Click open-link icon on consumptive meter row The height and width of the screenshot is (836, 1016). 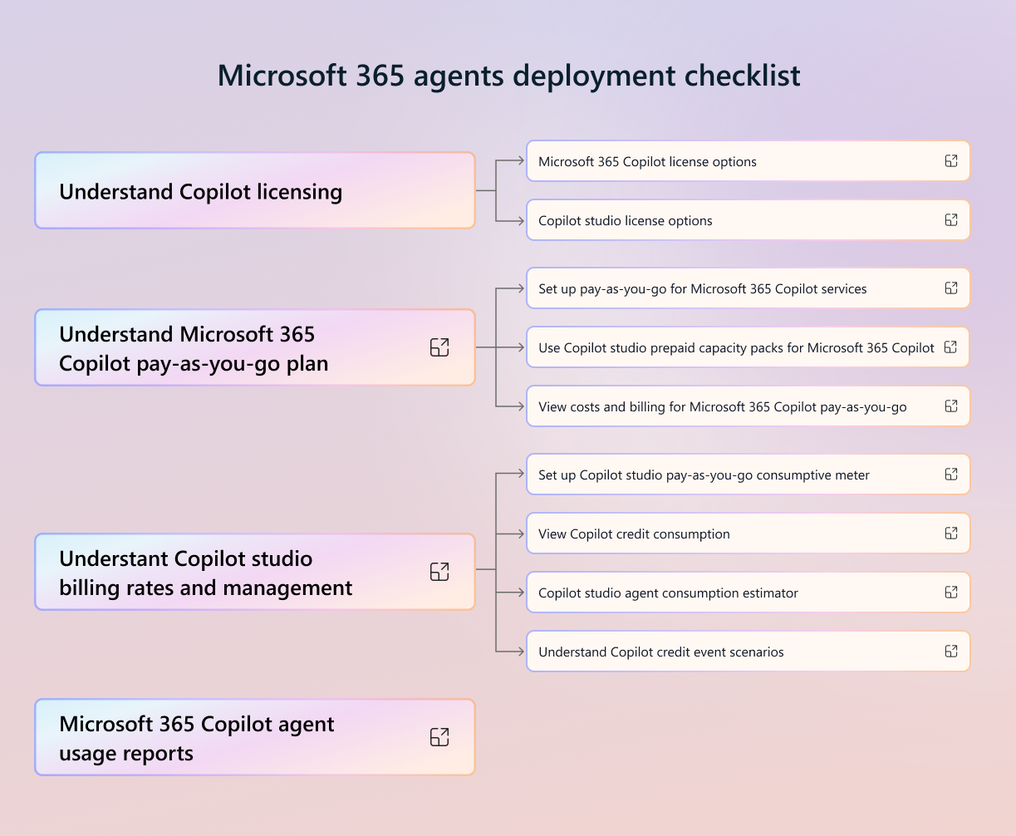pyautogui.click(x=951, y=475)
